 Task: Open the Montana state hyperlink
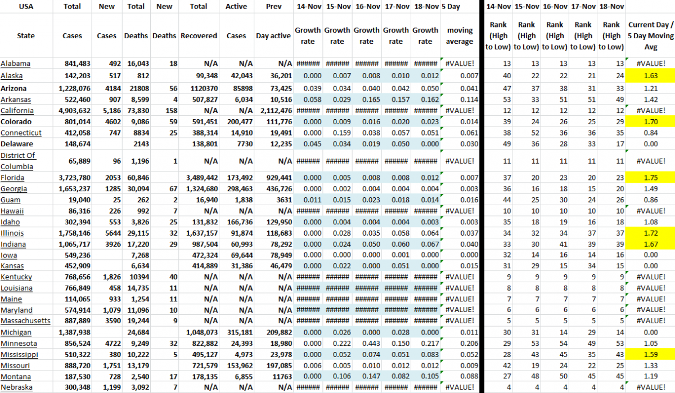[x=15, y=376]
